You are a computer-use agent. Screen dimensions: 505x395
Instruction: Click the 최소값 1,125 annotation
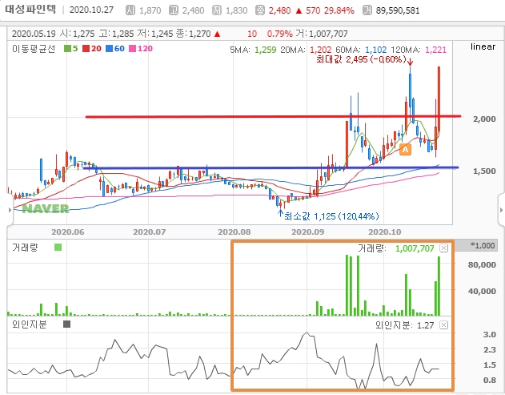point(331,216)
